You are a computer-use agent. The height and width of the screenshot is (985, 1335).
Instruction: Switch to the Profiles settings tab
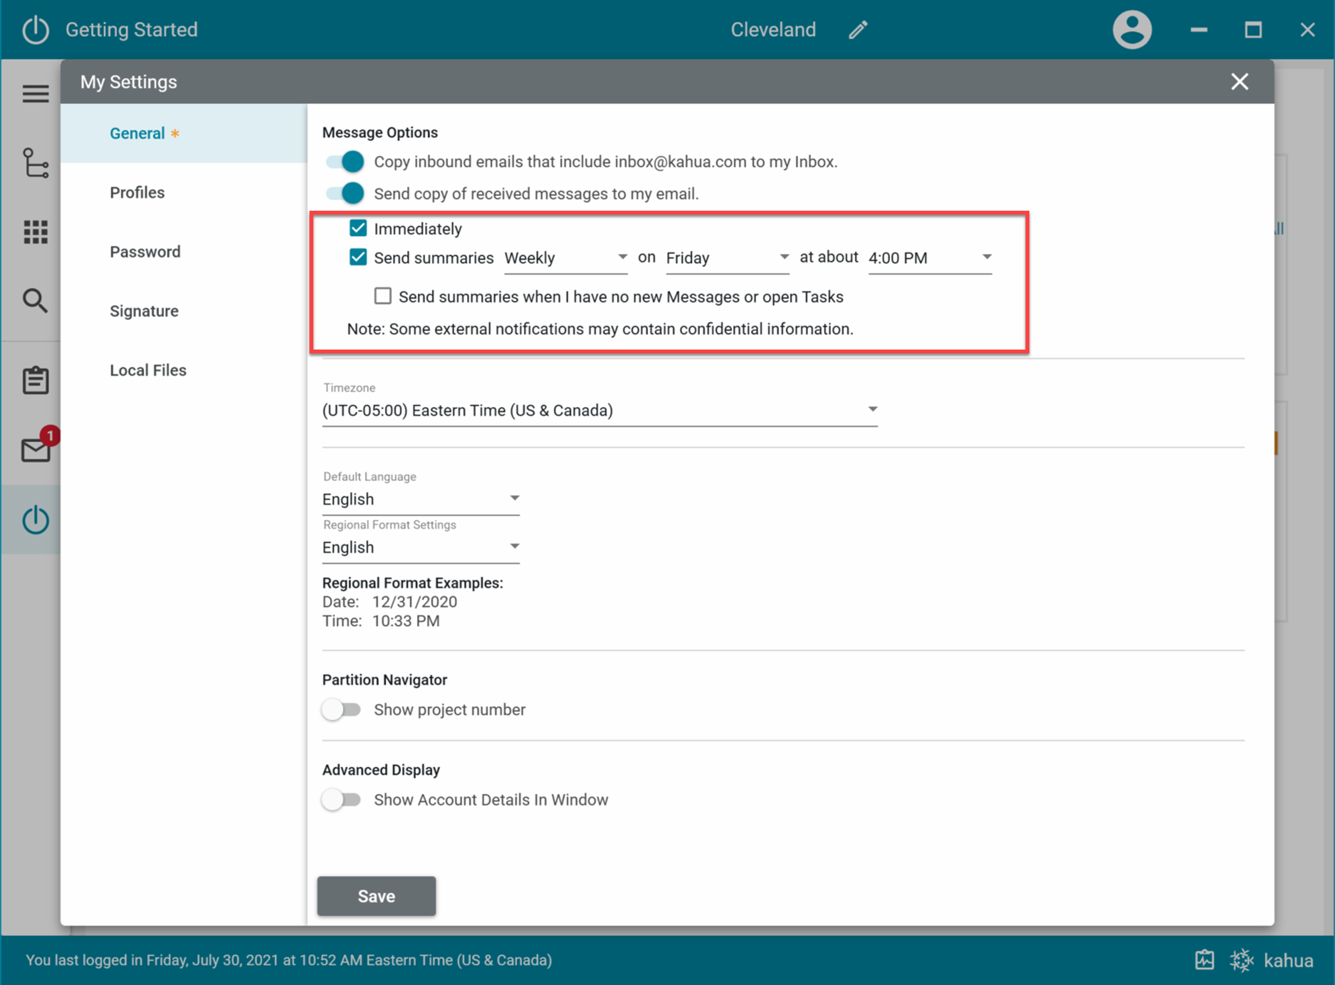137,193
